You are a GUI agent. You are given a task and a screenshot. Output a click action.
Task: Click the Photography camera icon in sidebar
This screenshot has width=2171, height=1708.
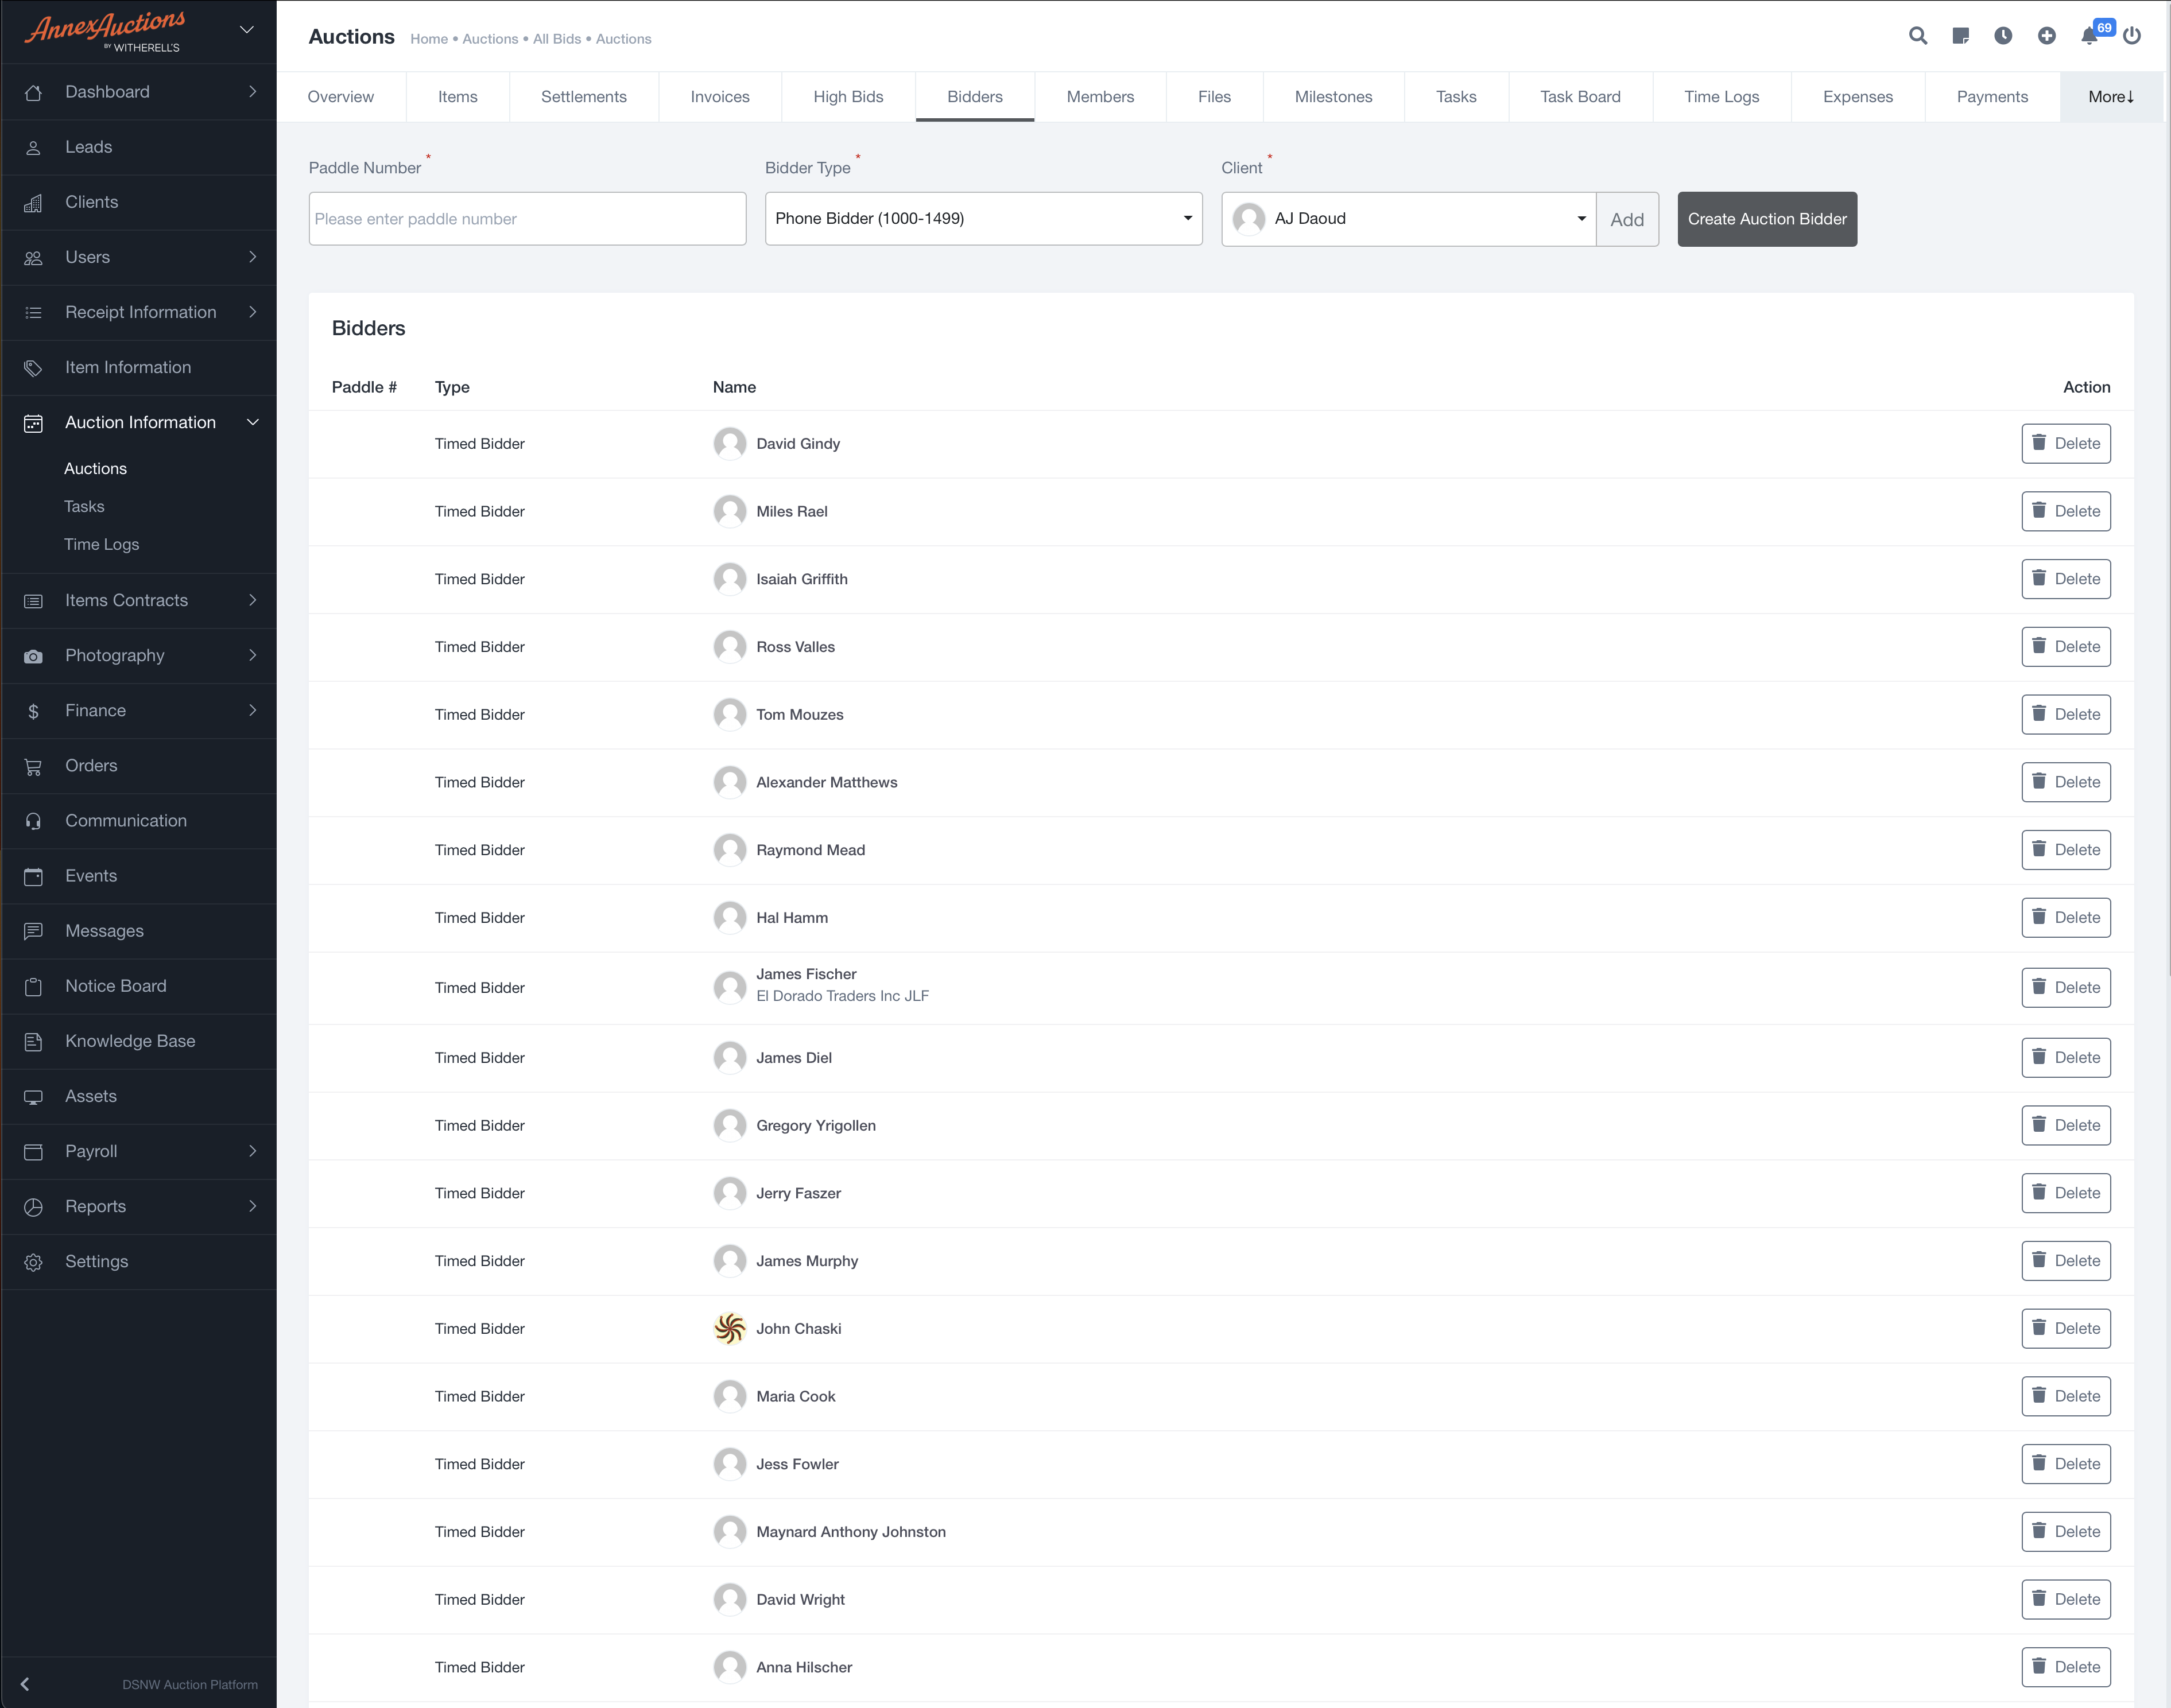(x=33, y=656)
